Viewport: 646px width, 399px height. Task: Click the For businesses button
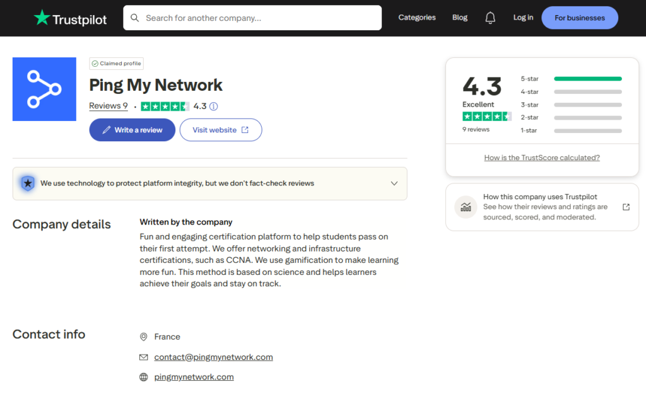(x=579, y=18)
